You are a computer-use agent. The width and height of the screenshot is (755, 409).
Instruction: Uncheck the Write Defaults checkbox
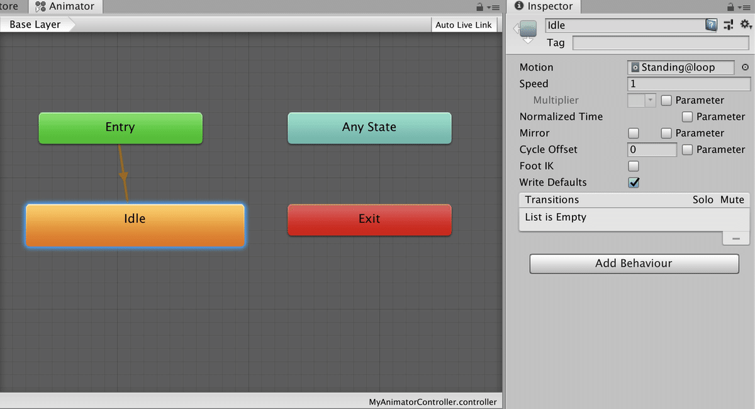click(x=634, y=182)
